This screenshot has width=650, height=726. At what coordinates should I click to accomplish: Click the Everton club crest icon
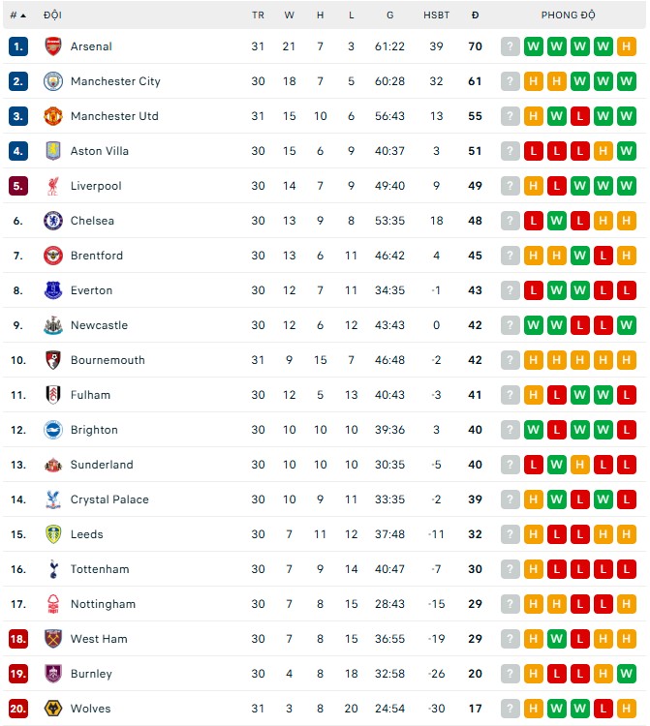tap(53, 290)
